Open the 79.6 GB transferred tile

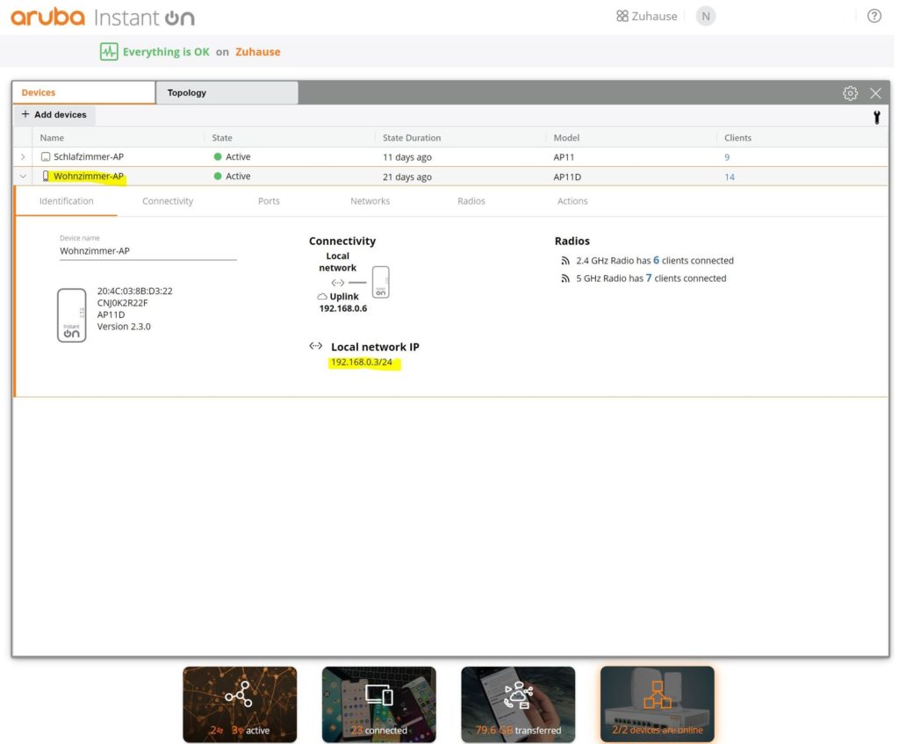click(x=518, y=704)
